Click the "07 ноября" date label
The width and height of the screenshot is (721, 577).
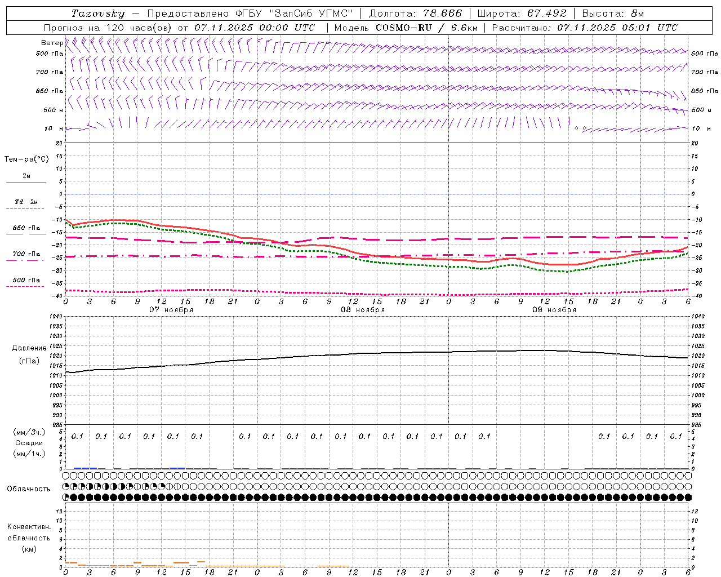(171, 310)
